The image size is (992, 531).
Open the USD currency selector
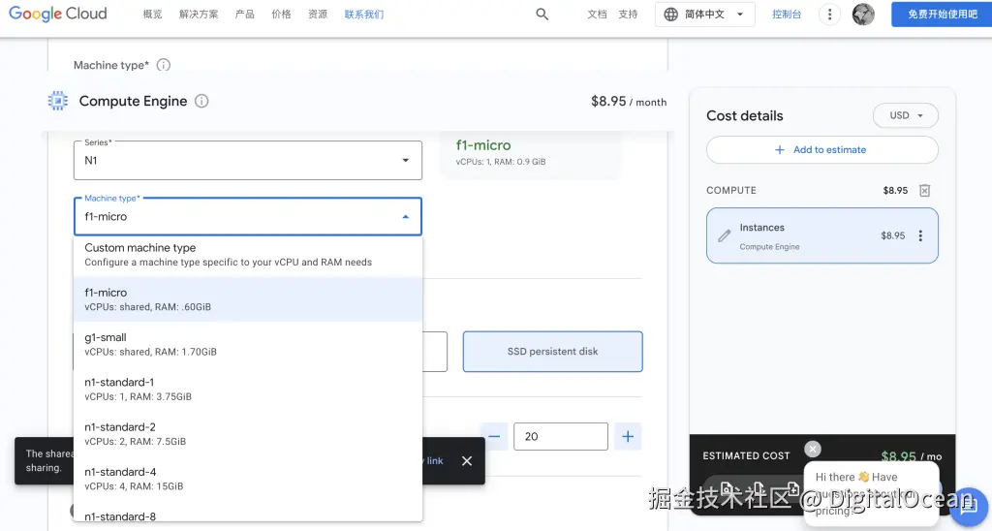point(906,115)
